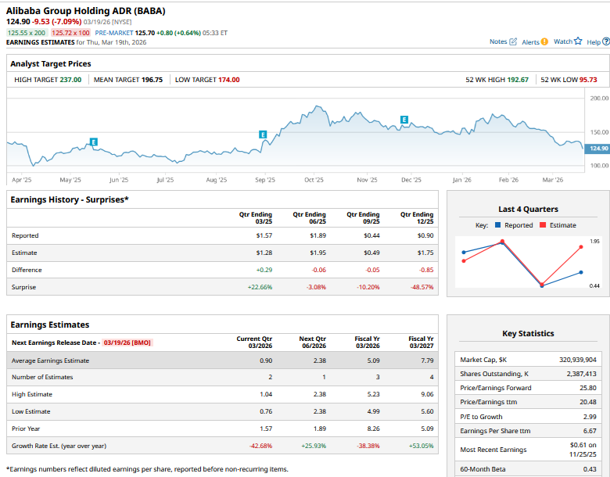Click the red Estimate legend square
The height and width of the screenshot is (477, 610).
pyautogui.click(x=544, y=225)
